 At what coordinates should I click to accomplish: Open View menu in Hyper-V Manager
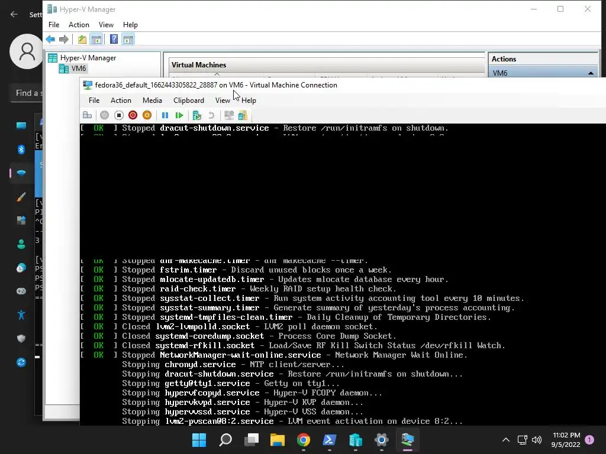coord(106,25)
